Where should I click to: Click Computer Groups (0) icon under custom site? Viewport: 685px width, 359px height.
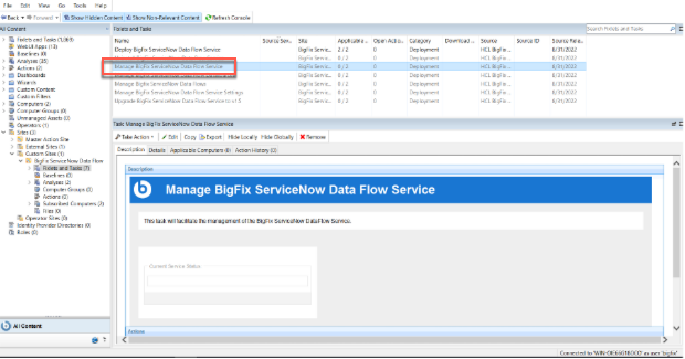(38, 189)
